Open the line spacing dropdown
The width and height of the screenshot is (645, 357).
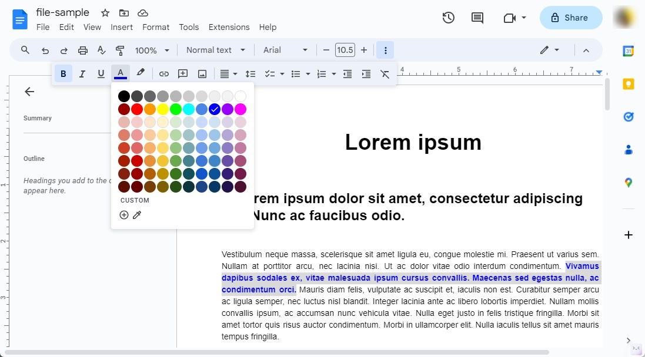pos(250,73)
